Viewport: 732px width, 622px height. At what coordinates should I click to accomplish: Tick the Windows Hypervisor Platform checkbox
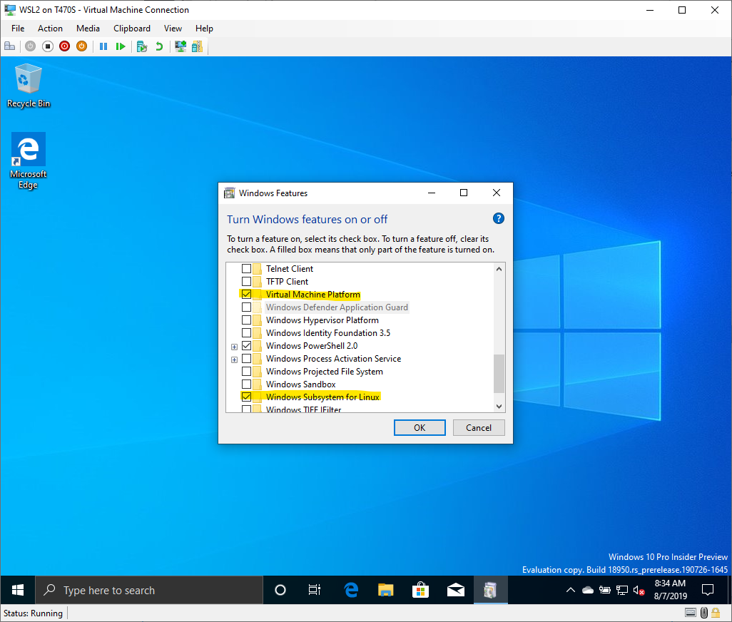point(246,320)
